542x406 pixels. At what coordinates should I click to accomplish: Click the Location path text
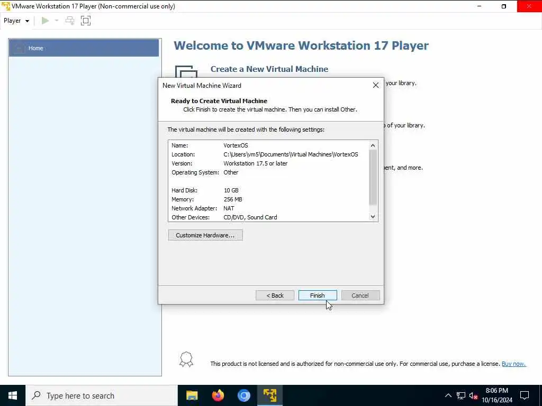(291, 154)
